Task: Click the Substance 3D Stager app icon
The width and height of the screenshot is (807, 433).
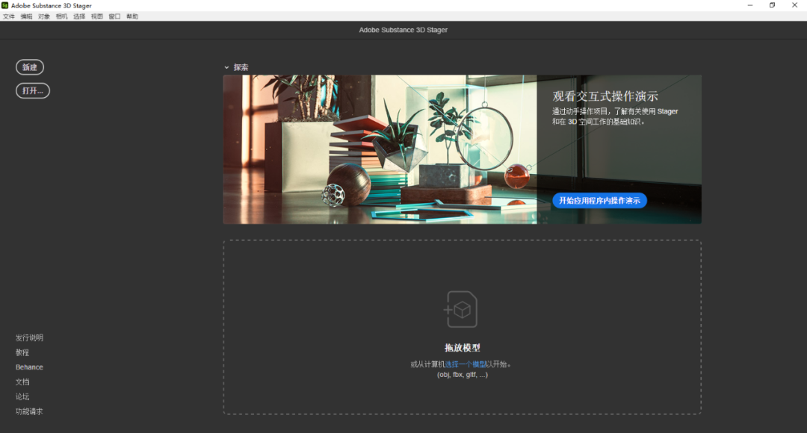Action: click(5, 5)
